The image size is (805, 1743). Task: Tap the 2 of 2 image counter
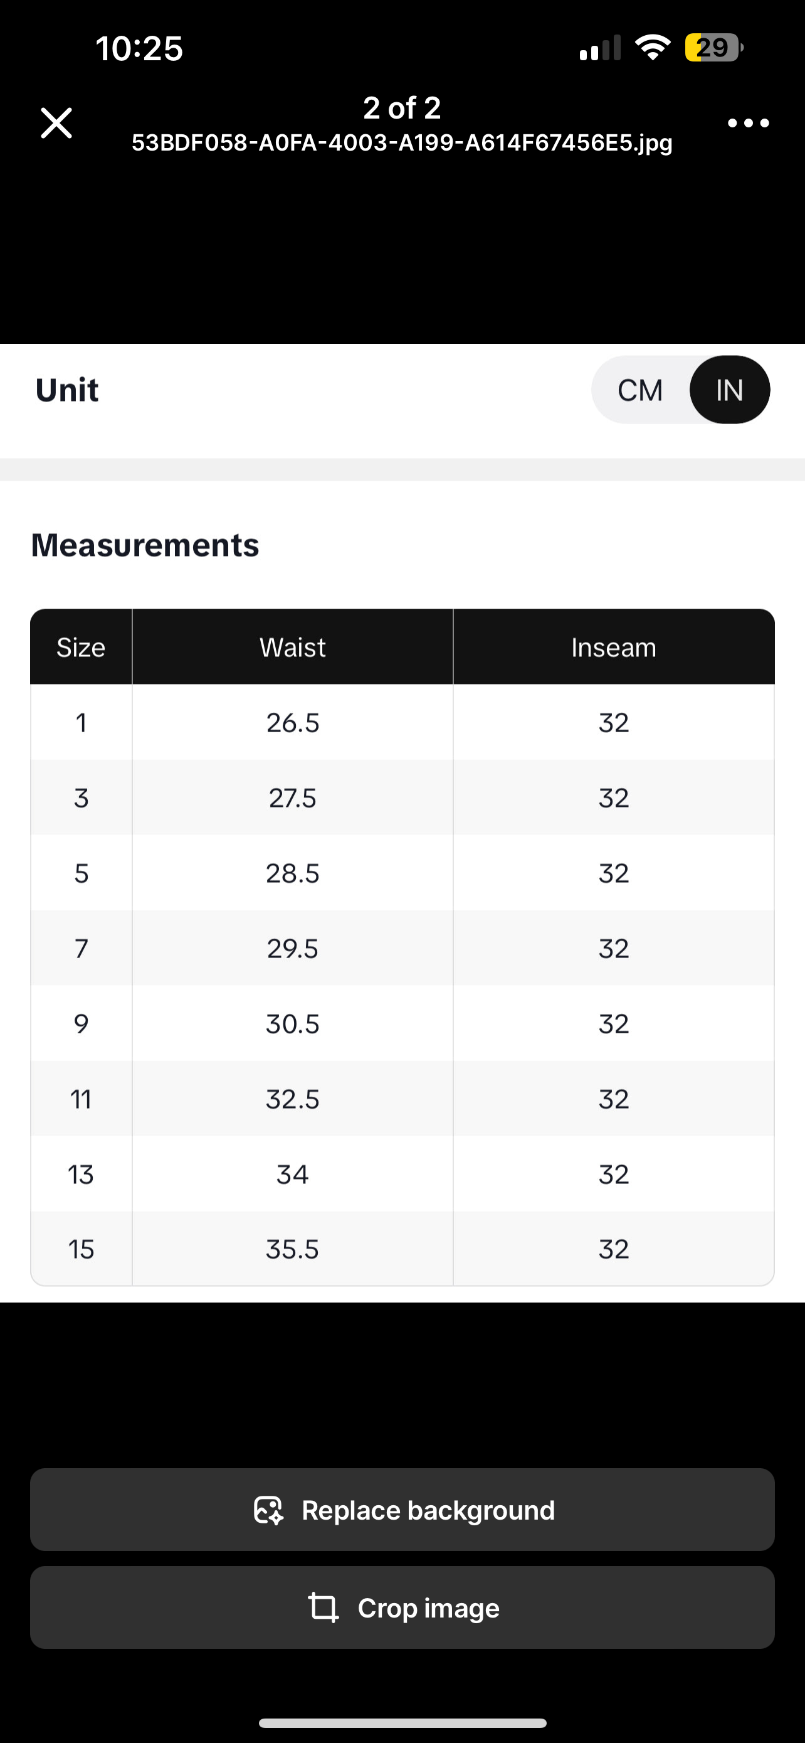[x=402, y=107]
